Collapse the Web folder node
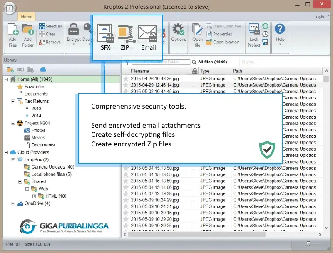Screen dimensions: 333x253 click(27, 189)
